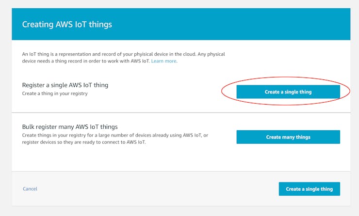
Task: Click the blue header banner
Action: 181,24
